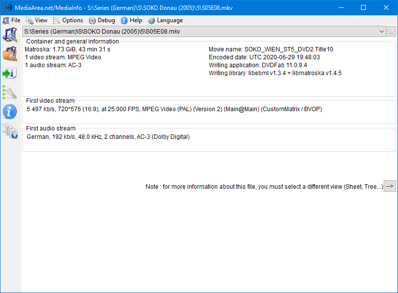The image size is (398, 293).
Task: Open the File menu
Action: [11, 20]
